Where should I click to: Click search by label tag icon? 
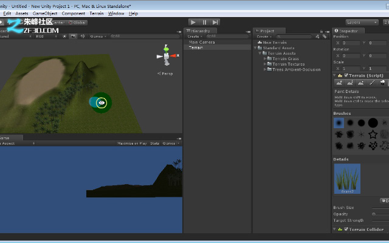click(325, 36)
